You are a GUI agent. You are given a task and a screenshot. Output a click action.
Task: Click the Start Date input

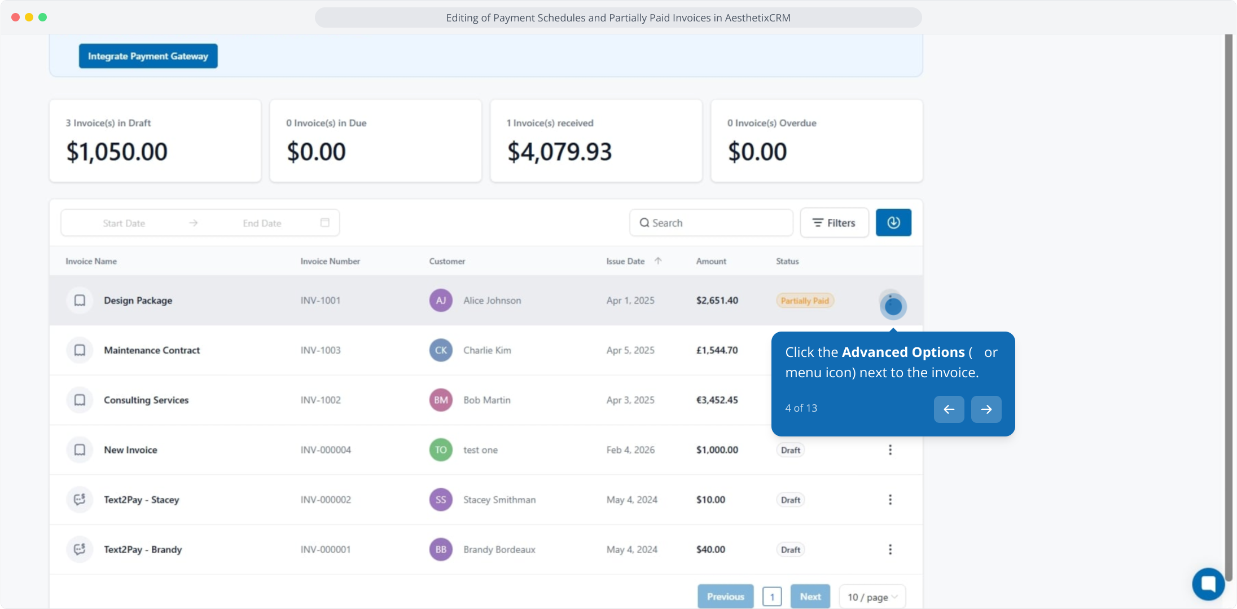pos(124,223)
